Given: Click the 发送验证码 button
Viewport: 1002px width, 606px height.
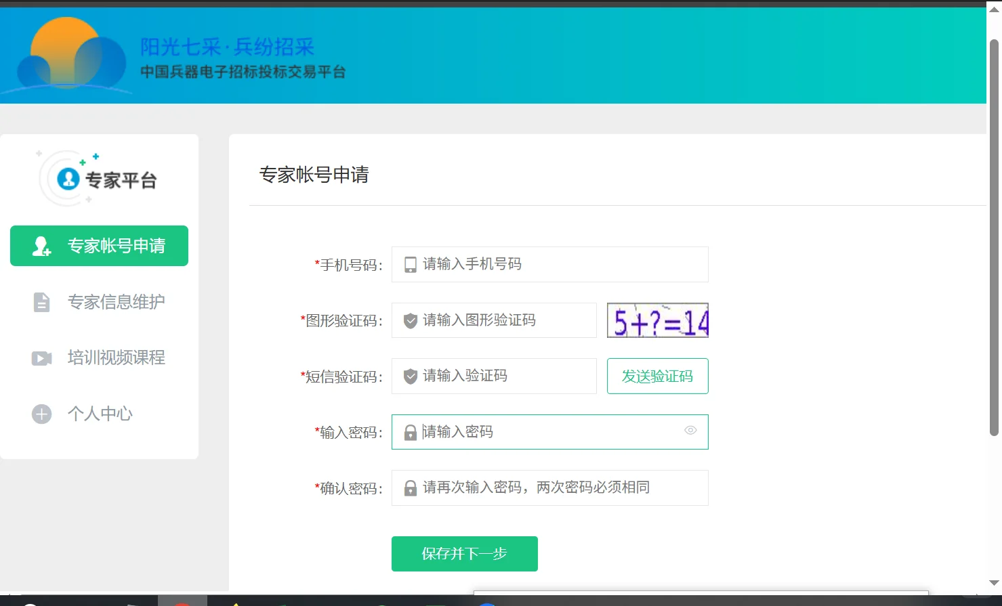Looking at the screenshot, I should (x=656, y=376).
